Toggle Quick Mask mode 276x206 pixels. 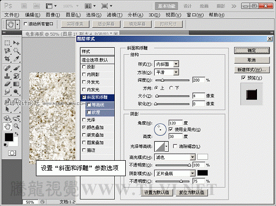pyautogui.click(x=12, y=153)
